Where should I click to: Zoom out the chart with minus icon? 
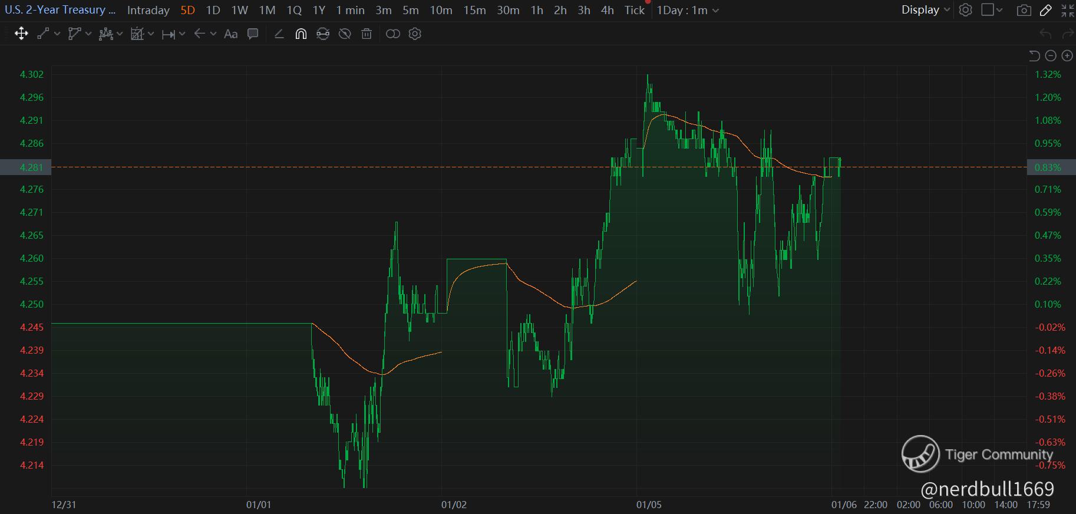click(1051, 55)
